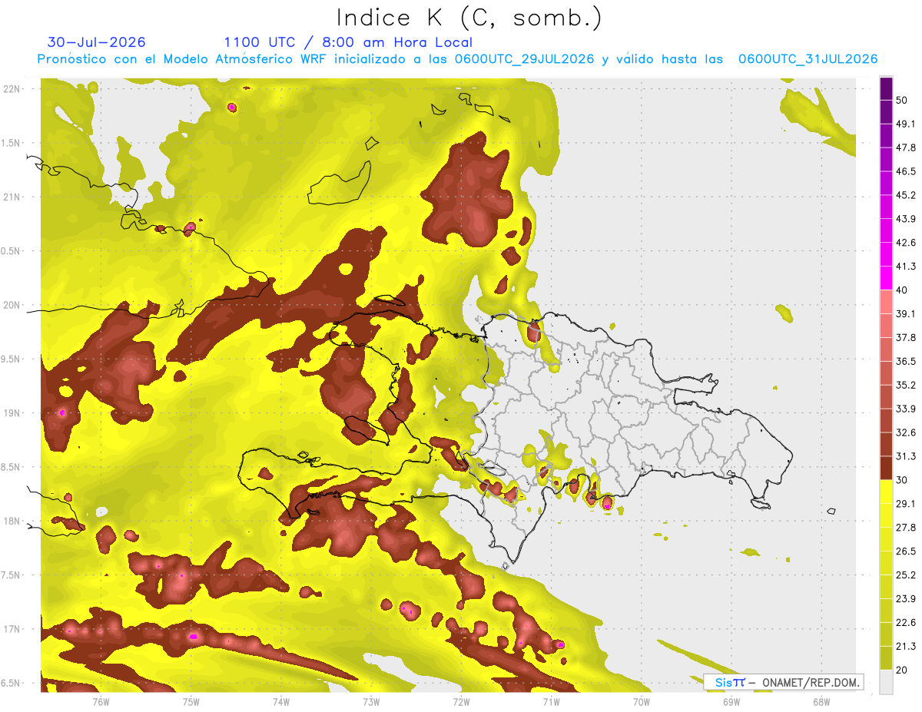
Task: Click the init time '0600UTC_29JUL2026'
Action: pos(524,59)
